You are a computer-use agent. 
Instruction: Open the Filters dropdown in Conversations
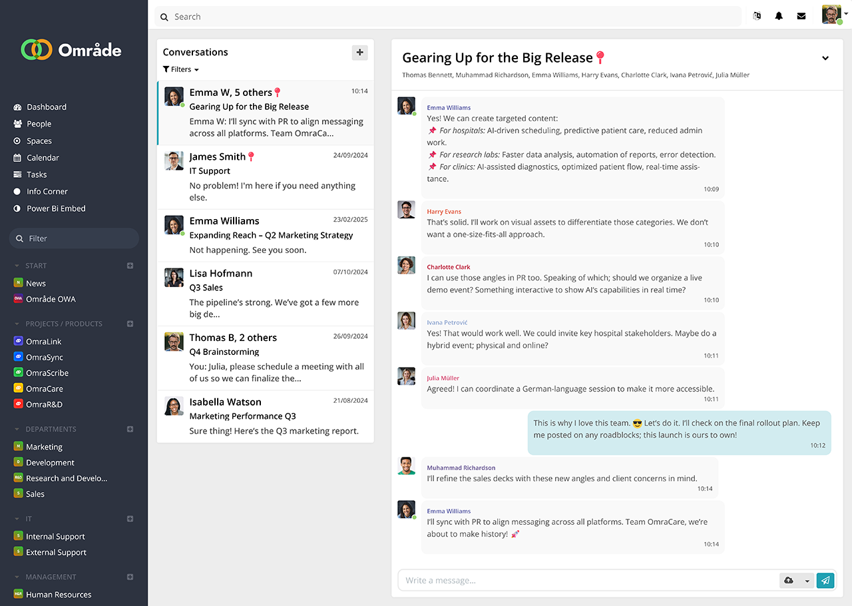[181, 69]
